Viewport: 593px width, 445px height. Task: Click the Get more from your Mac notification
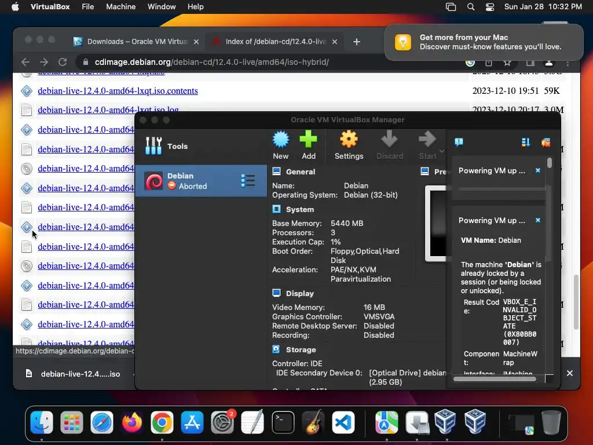pos(484,42)
